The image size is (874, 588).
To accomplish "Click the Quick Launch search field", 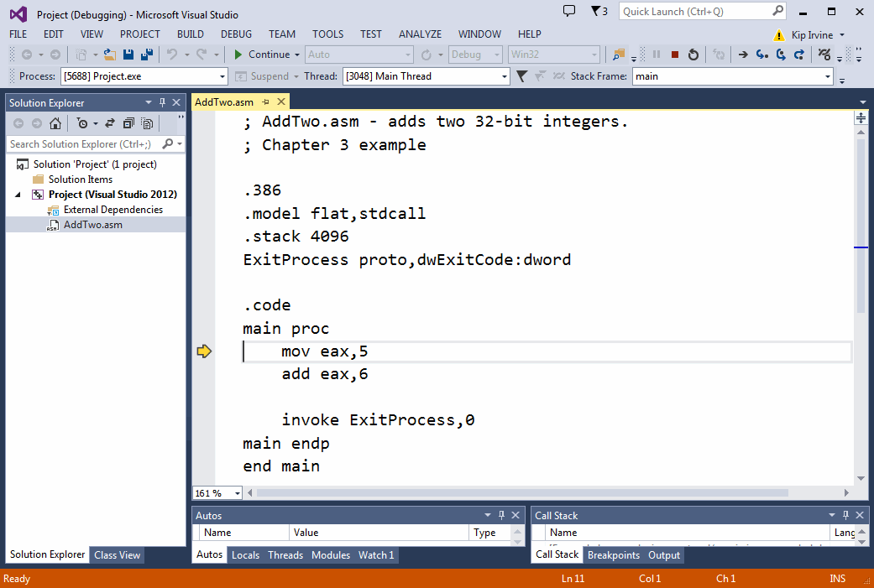I will point(703,12).
